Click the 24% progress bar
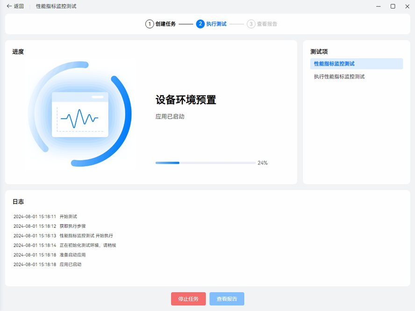 pyautogui.click(x=205, y=163)
